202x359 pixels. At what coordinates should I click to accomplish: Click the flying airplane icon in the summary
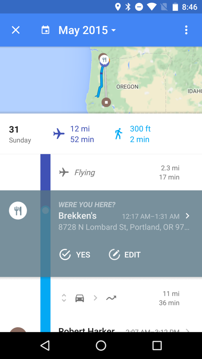click(59, 134)
